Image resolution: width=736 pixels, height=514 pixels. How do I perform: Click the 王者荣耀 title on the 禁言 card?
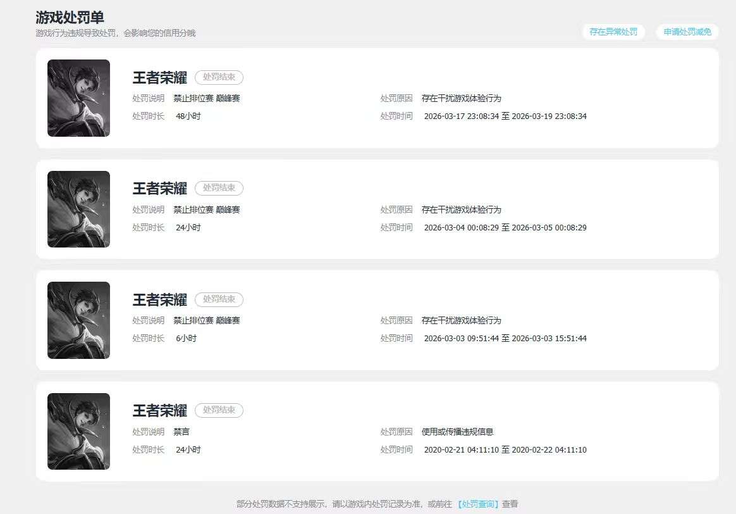(x=159, y=411)
